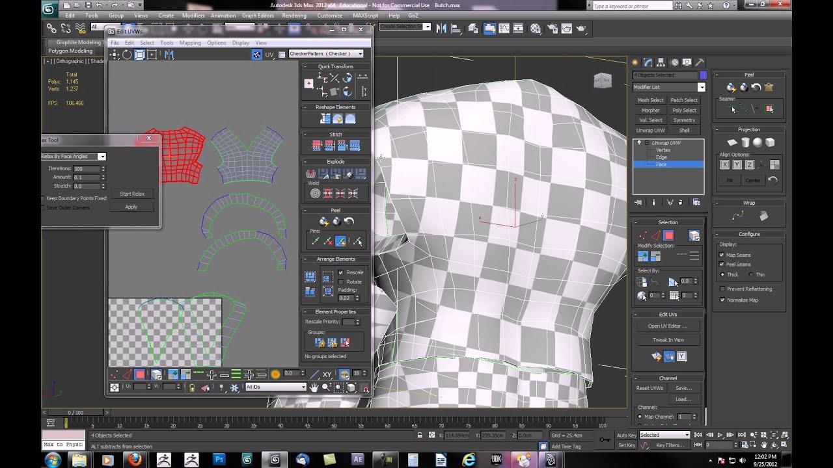Open the Graph Editors menu
Viewport: 833px width, 468px height.
coord(258,16)
